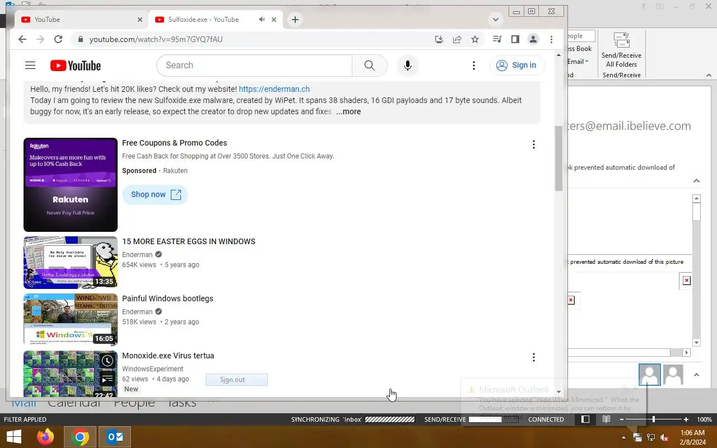Click Send/Receive All Folders in Outlook

pyautogui.click(x=621, y=50)
